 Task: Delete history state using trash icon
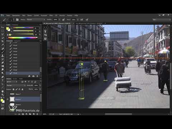37,76
